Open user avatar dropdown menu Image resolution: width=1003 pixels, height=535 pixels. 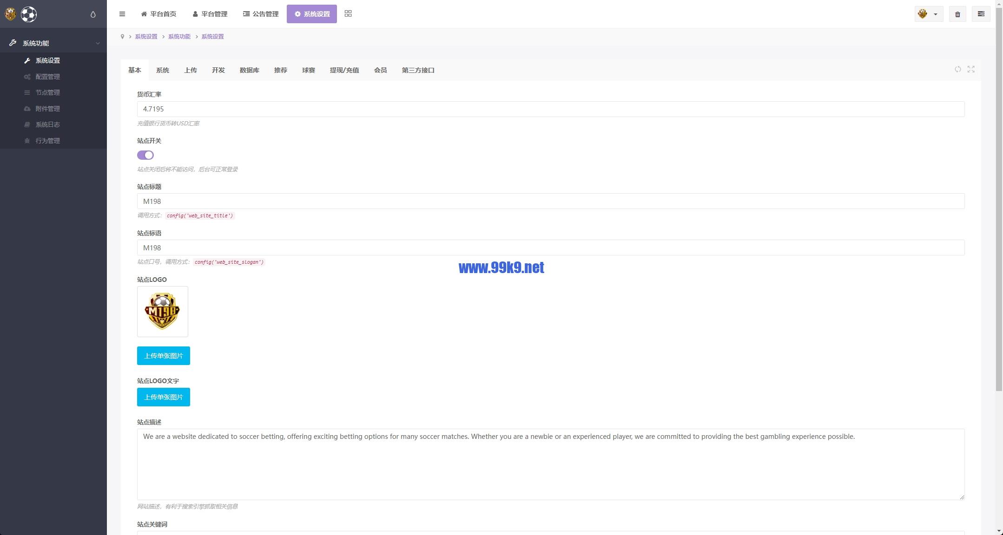click(929, 14)
